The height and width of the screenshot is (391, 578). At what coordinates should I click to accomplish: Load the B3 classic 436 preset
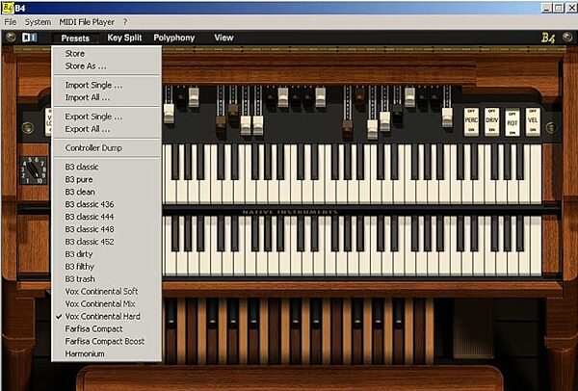(x=107, y=204)
